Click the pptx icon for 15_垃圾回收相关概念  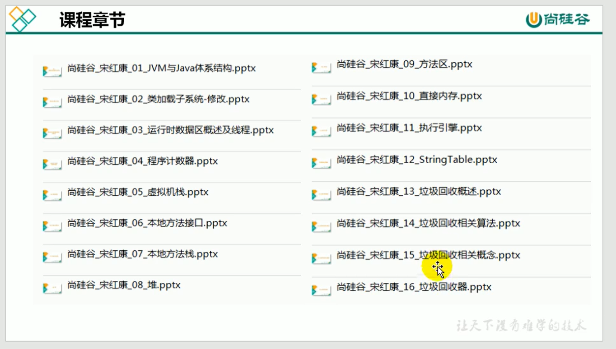tap(322, 258)
